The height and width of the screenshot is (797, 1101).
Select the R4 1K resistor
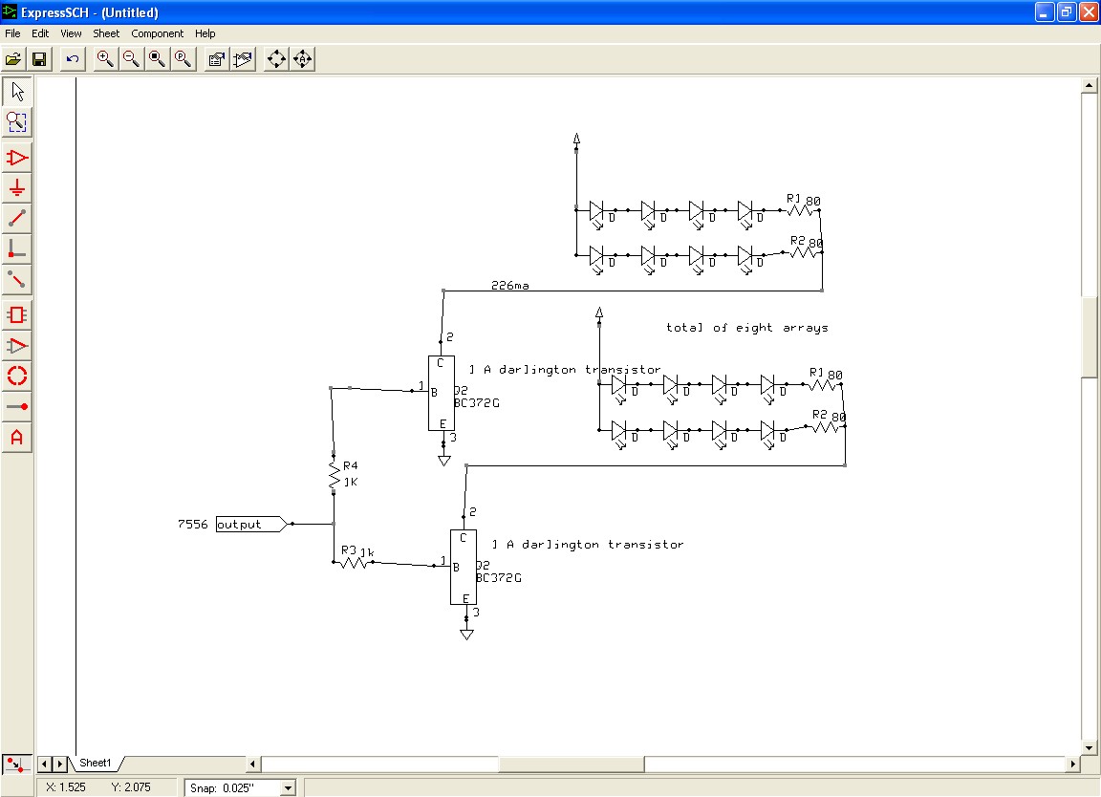click(x=335, y=473)
